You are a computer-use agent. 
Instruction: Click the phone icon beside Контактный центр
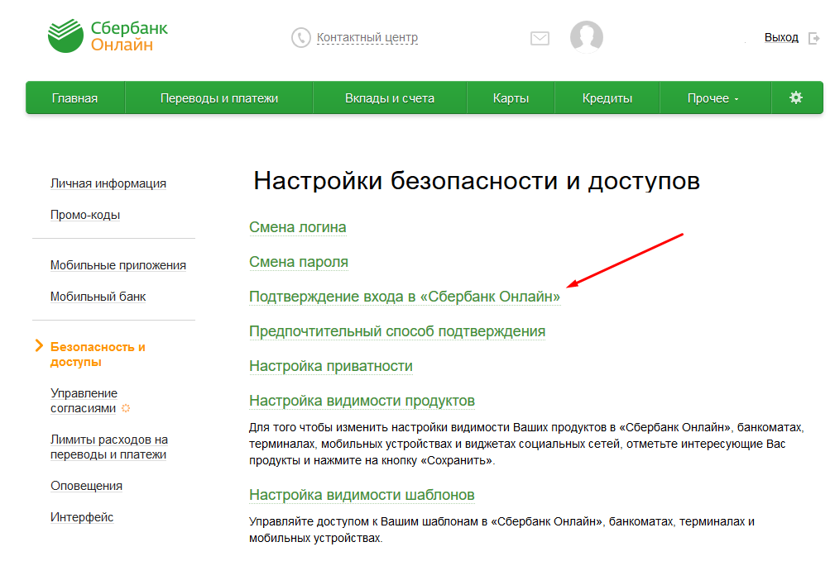click(300, 37)
